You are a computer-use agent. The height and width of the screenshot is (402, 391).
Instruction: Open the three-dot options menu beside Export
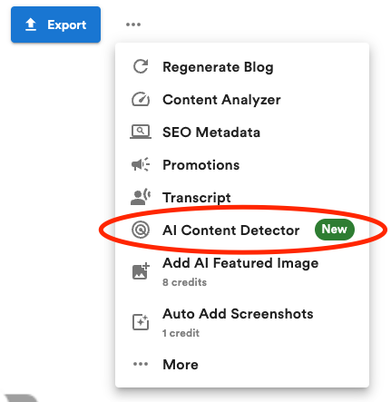pos(133,25)
